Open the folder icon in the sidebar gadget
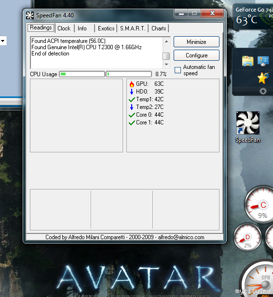273x297 pixels. click(x=247, y=61)
